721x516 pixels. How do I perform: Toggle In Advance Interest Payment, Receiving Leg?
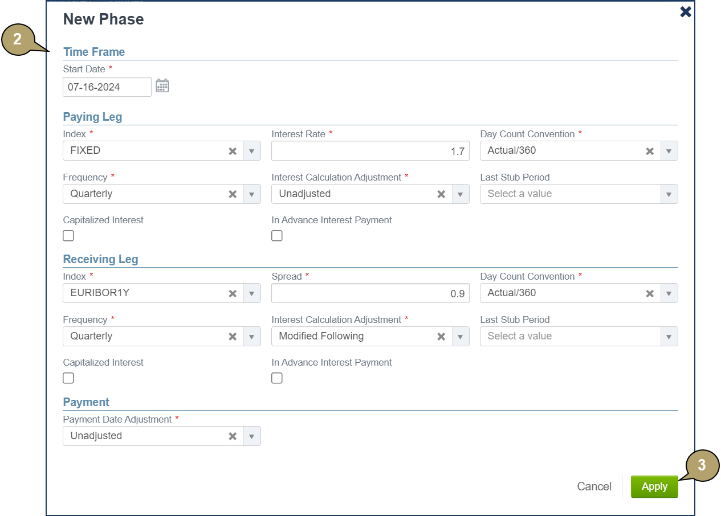point(277,378)
